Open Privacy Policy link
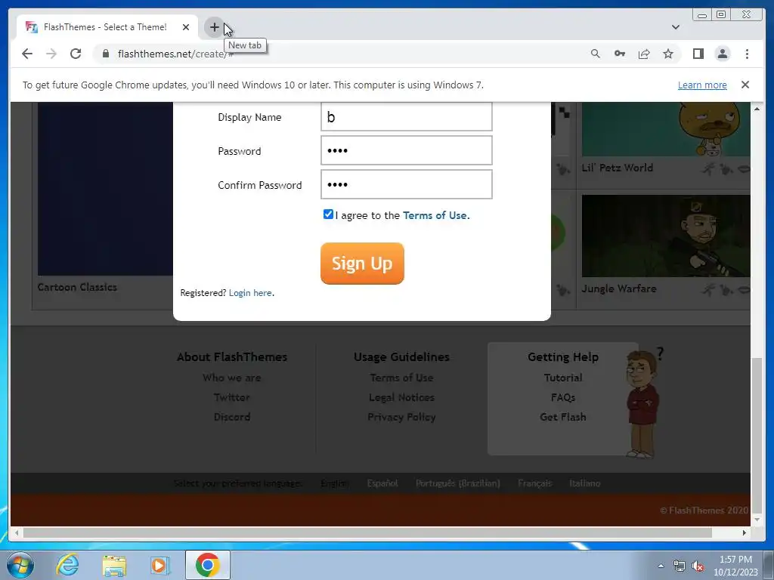Screen dimensions: 774x580 coord(401,417)
